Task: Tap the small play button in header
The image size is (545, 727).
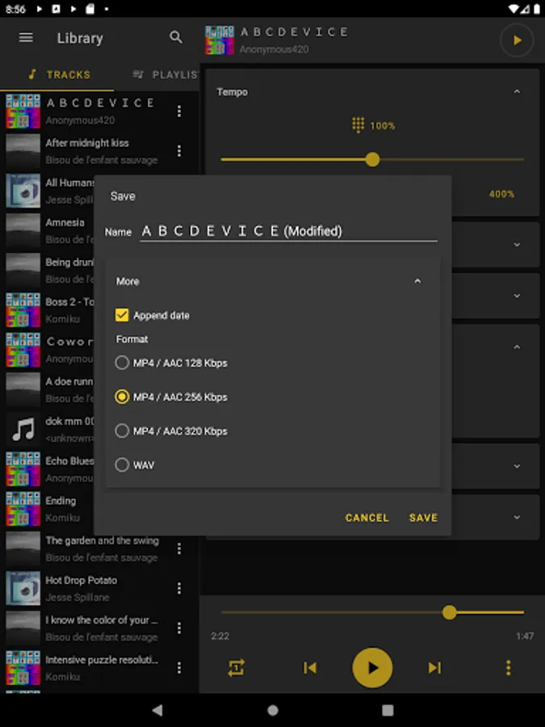Action: (x=517, y=40)
